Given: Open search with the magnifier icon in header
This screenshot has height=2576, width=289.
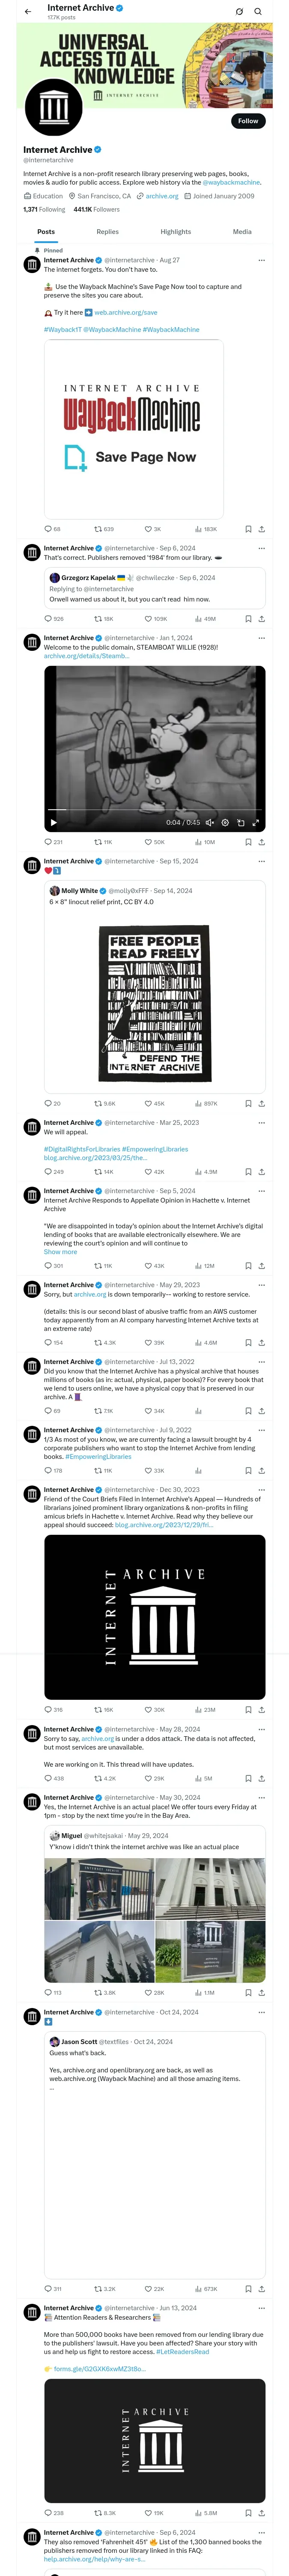Looking at the screenshot, I should click(258, 12).
